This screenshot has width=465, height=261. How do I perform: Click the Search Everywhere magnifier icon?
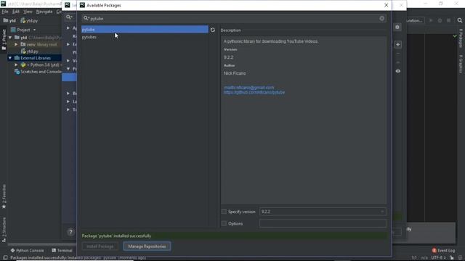coord(460,20)
